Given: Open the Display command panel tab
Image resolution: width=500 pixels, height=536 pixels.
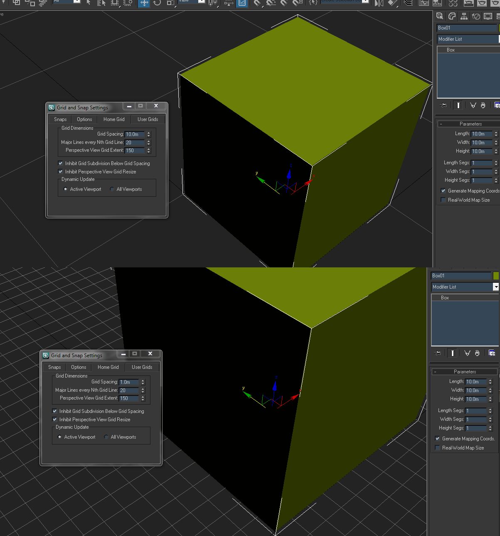Looking at the screenshot, I should click(488, 16).
